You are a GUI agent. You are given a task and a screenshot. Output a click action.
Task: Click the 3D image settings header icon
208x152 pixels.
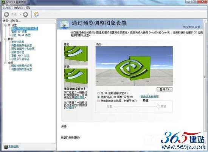point(64,24)
